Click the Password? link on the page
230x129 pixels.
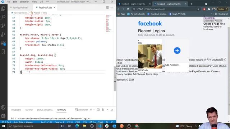[x=209, y=18]
